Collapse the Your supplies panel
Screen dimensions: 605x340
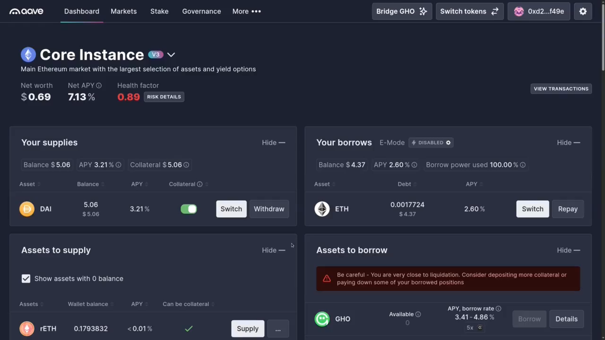(x=273, y=143)
